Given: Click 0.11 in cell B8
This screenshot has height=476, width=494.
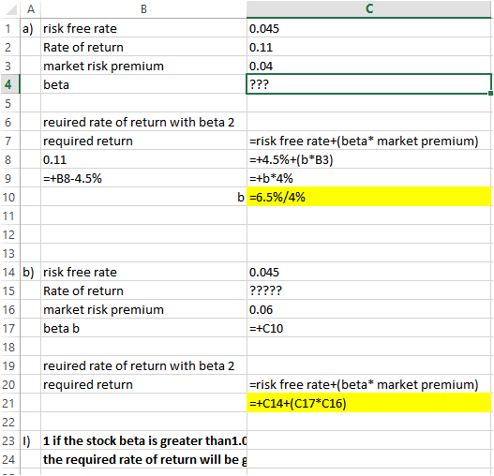Looking at the screenshot, I should [x=54, y=159].
